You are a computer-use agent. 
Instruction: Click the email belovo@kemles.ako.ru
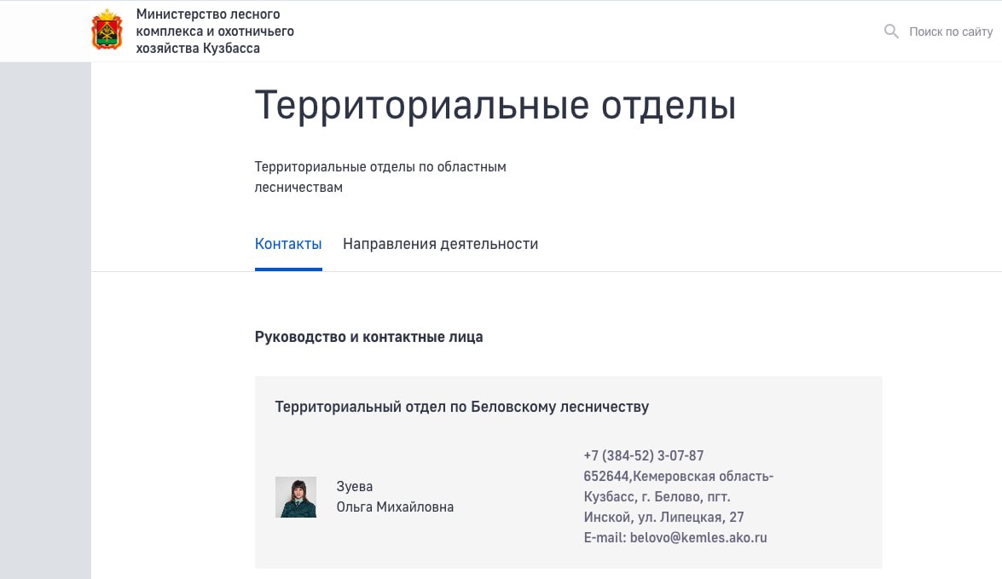[698, 537]
